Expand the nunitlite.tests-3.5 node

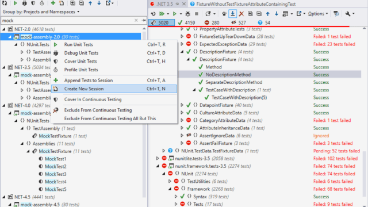point(158,159)
